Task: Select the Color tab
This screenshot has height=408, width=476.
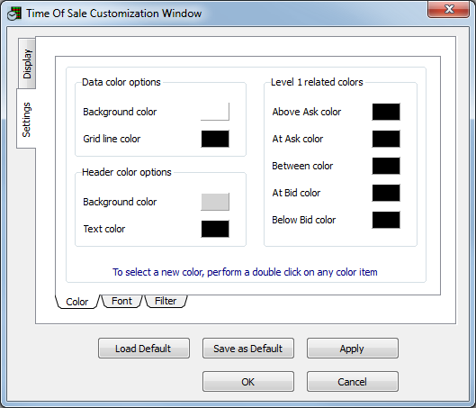Action: pos(77,302)
